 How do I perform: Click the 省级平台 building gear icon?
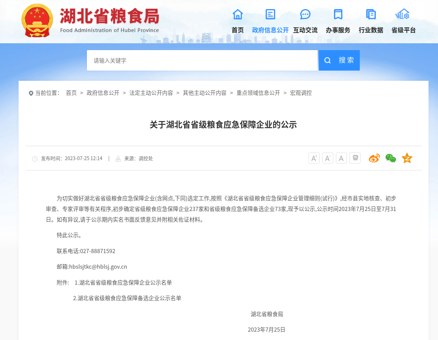click(403, 14)
